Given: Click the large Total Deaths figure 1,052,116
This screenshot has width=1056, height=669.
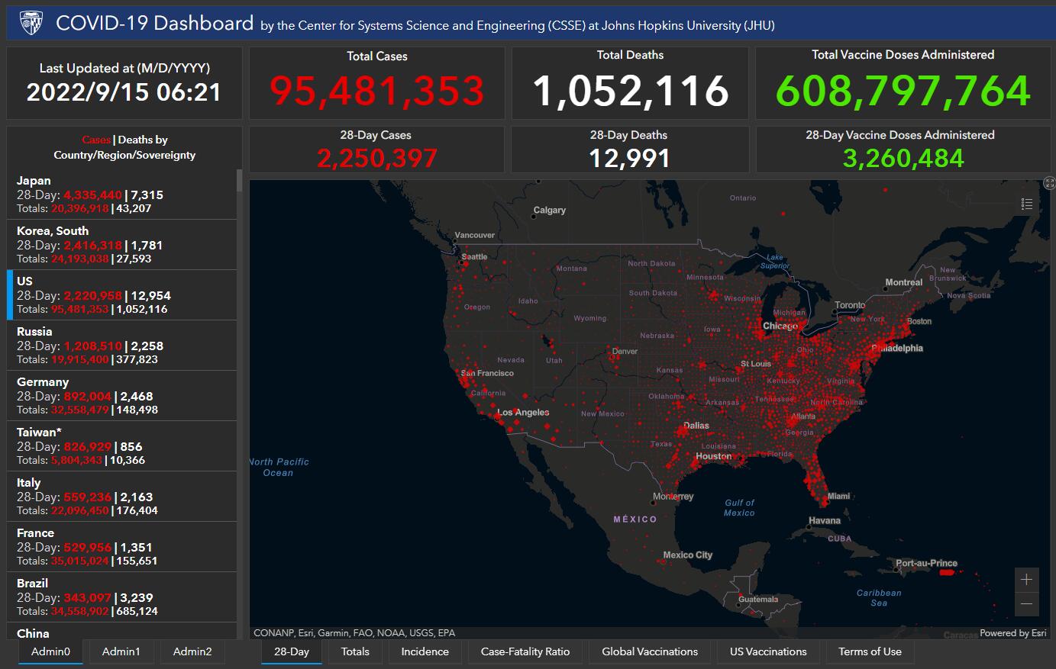Looking at the screenshot, I should 631,91.
